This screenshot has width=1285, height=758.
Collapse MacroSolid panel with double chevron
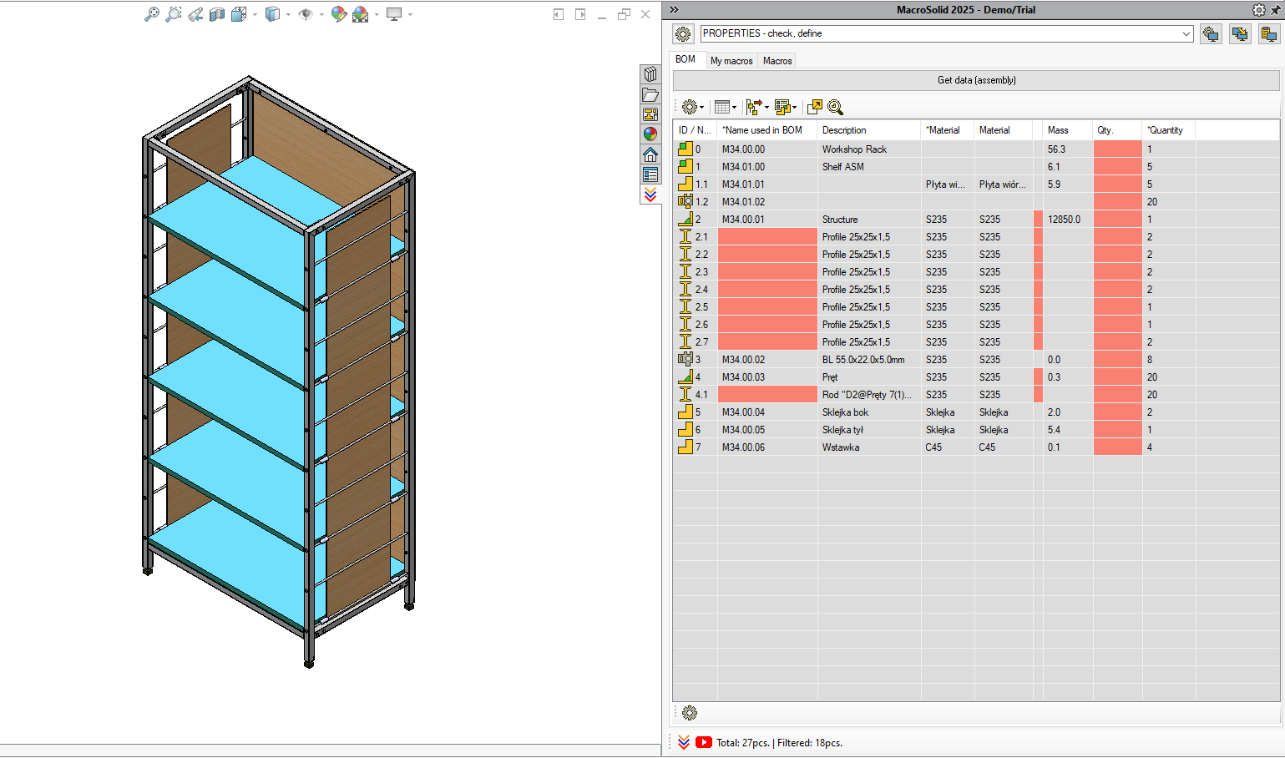674,10
